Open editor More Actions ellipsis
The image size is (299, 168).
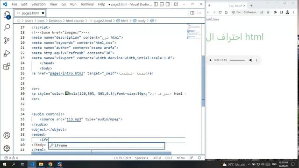199,13
